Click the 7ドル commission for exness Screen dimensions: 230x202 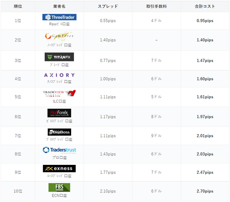coord(156,172)
